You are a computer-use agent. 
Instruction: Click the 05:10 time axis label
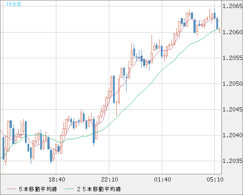click(x=215, y=179)
